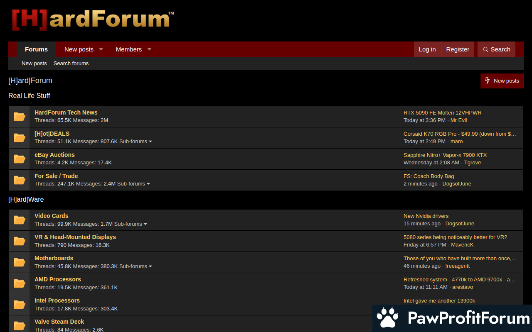The height and width of the screenshot is (332, 532).
Task: View user Mr Evil's profile
Action: tap(459, 120)
